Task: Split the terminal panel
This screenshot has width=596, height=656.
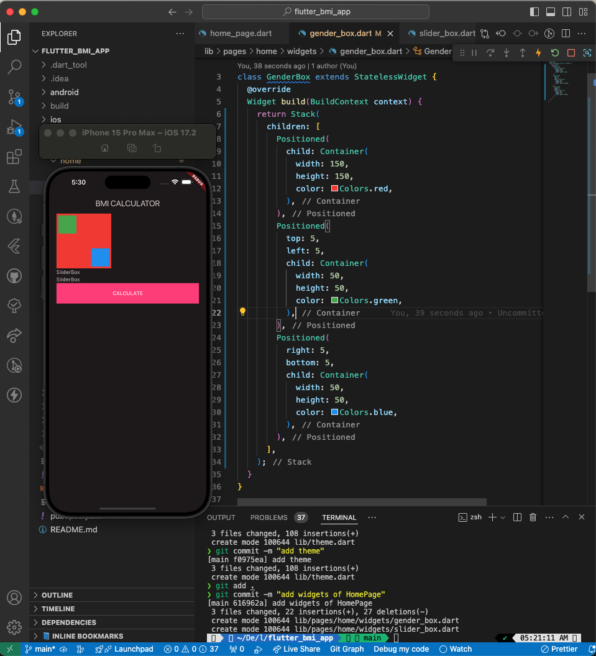Action: click(517, 517)
